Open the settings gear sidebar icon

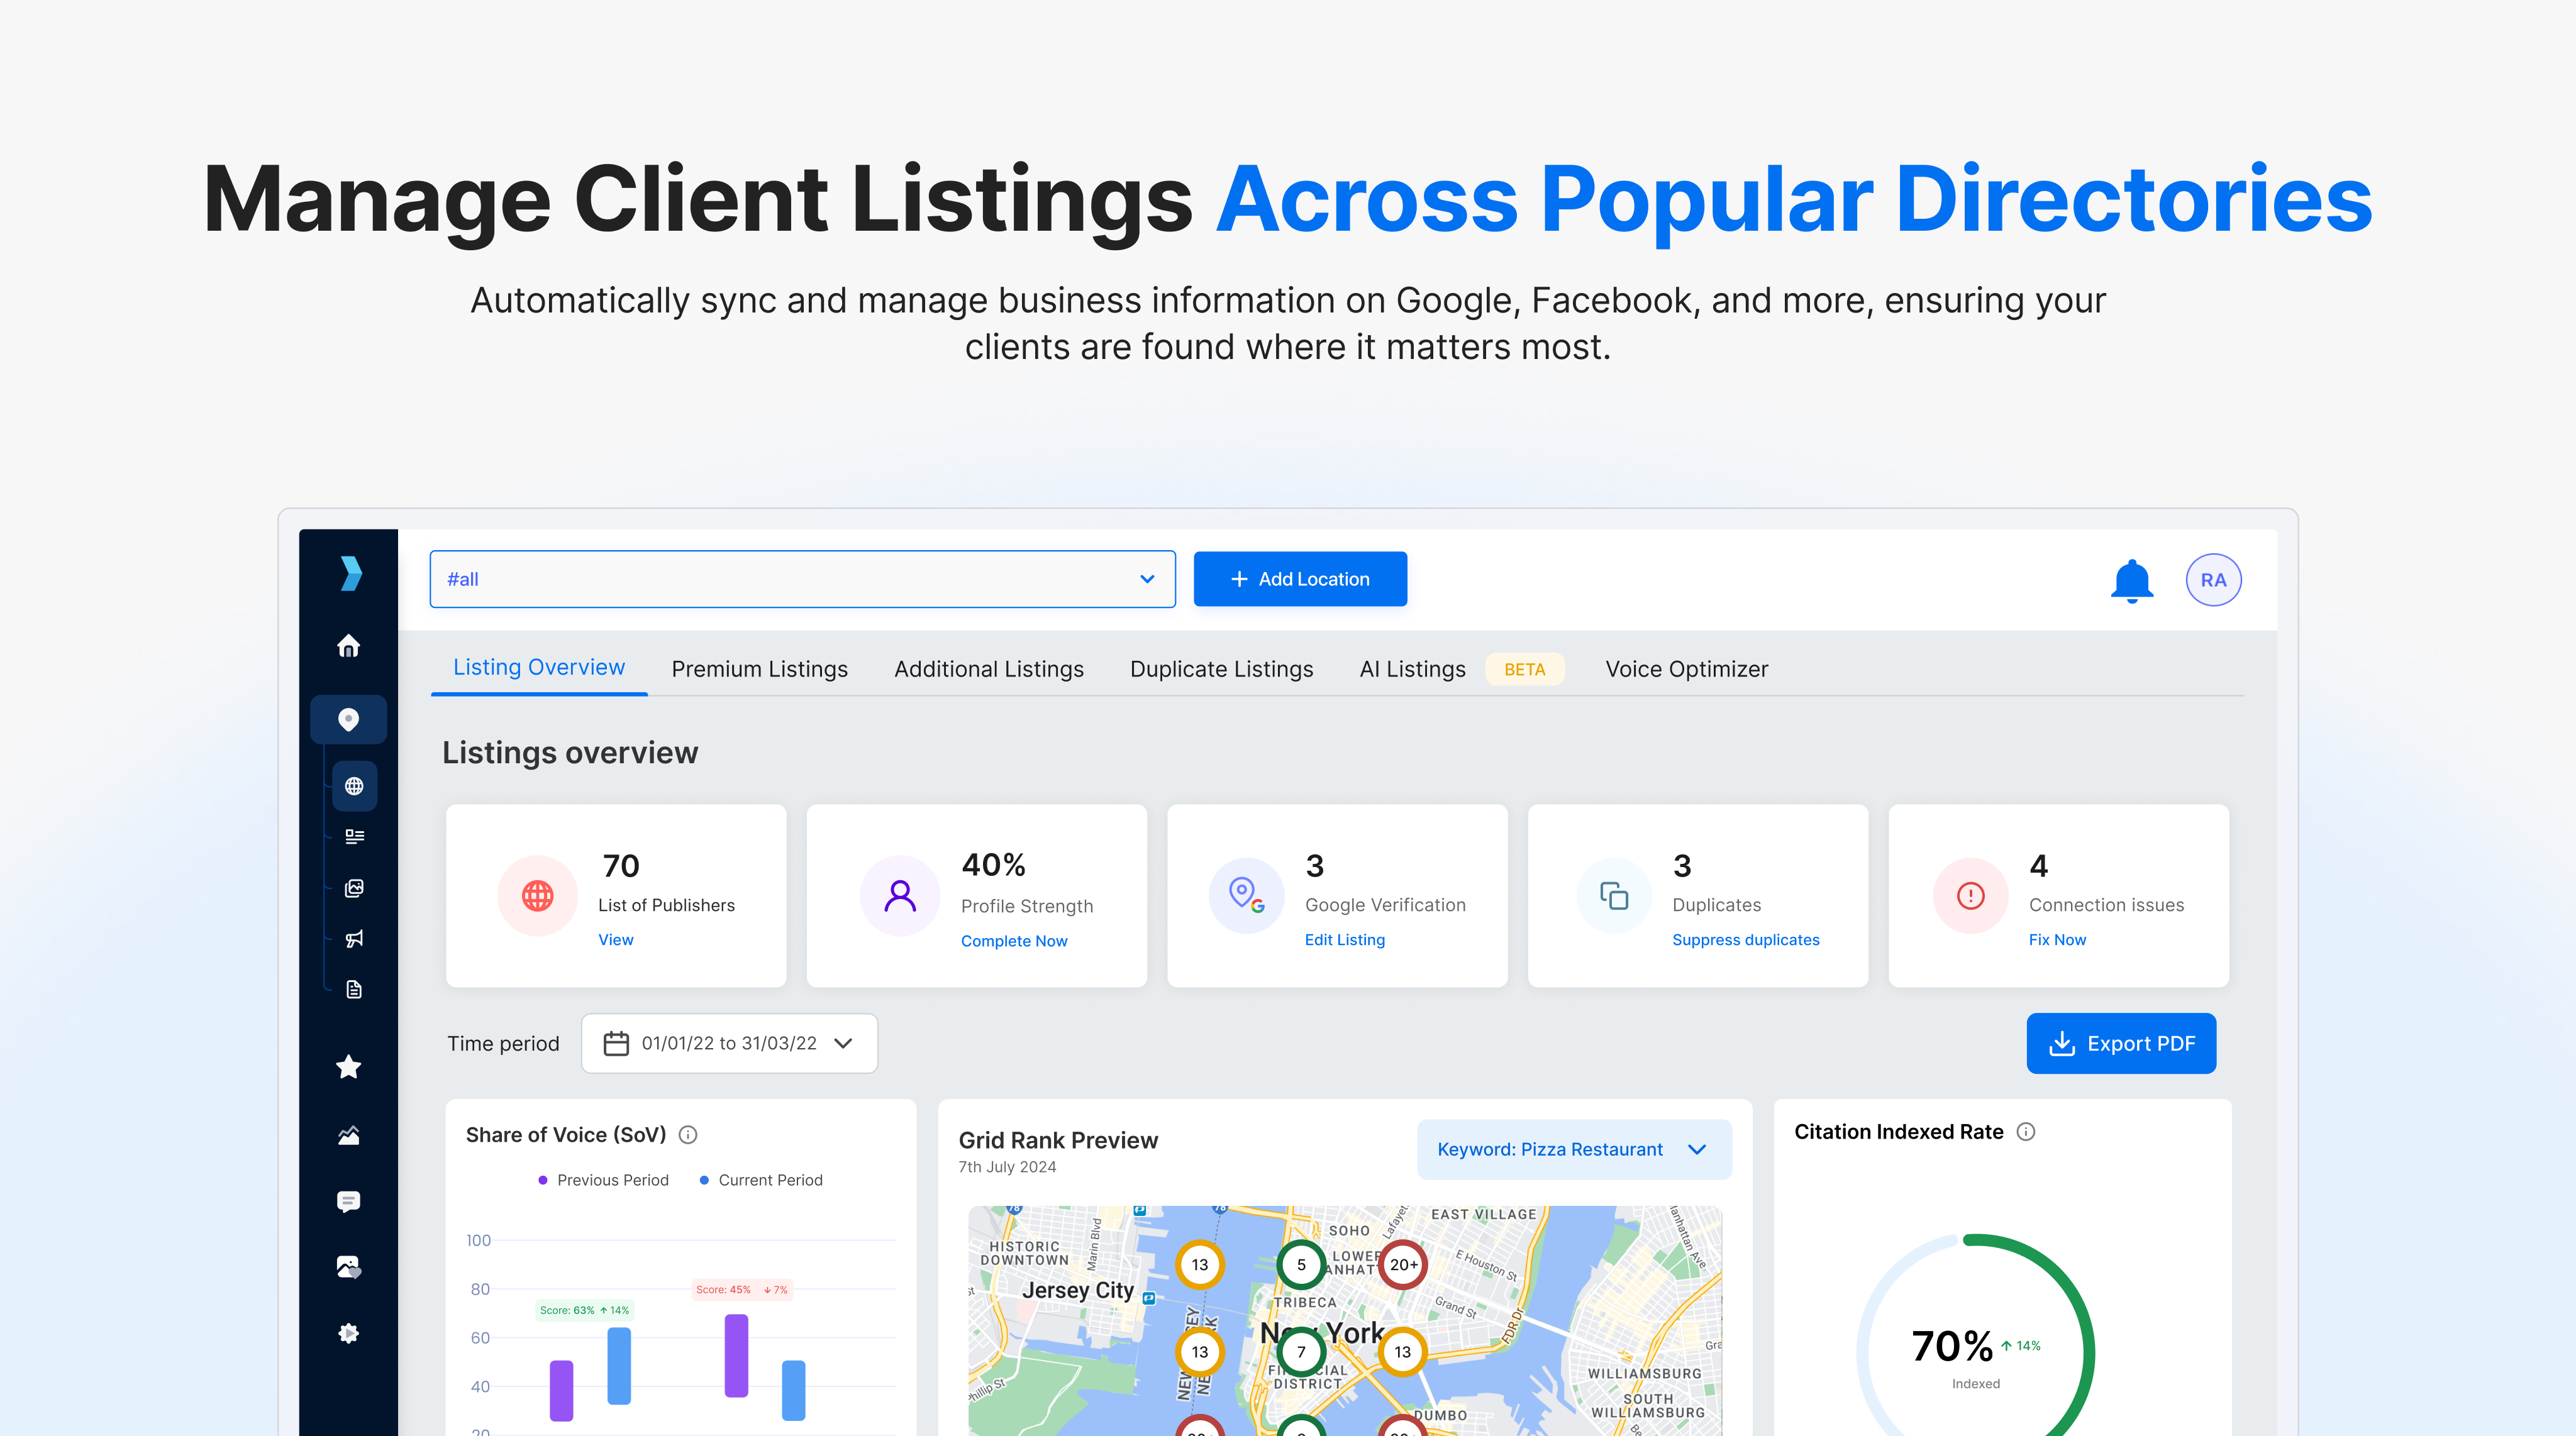pos(348,1333)
